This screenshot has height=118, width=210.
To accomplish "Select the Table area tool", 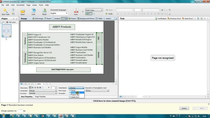I will 99,19.
